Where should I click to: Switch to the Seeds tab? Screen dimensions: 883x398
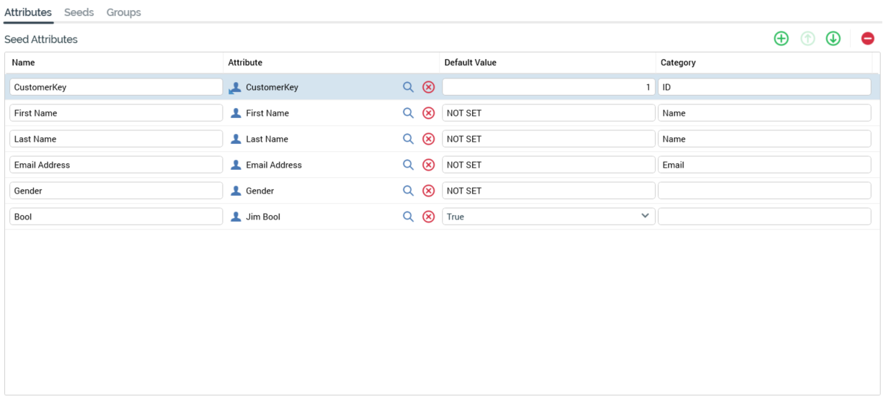click(x=79, y=12)
